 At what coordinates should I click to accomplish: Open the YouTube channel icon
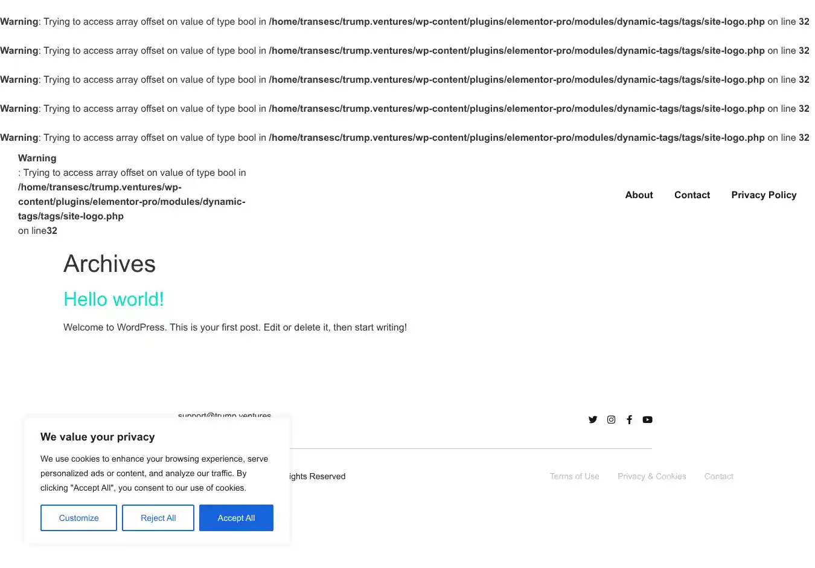(x=647, y=419)
